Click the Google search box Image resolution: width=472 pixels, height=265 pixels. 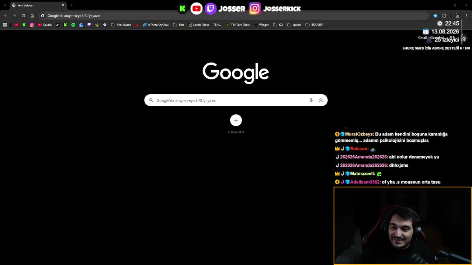236,100
